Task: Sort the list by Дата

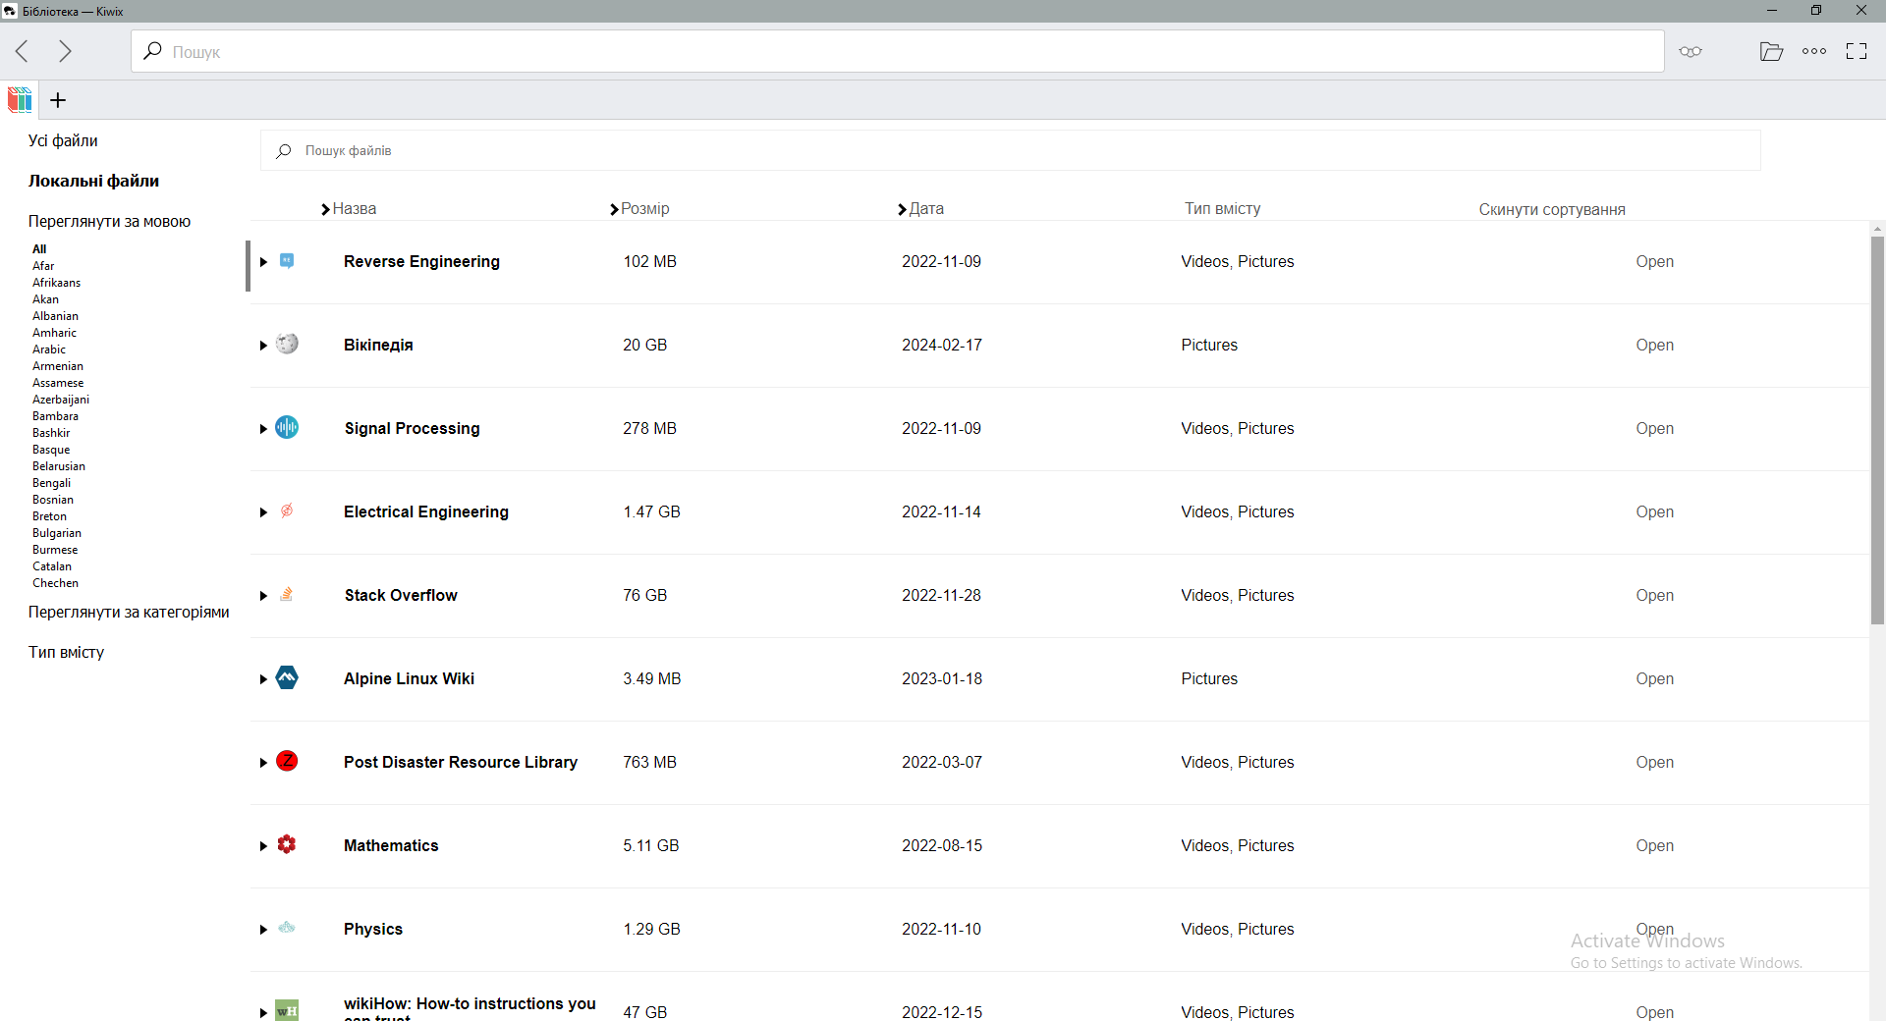Action: [920, 209]
